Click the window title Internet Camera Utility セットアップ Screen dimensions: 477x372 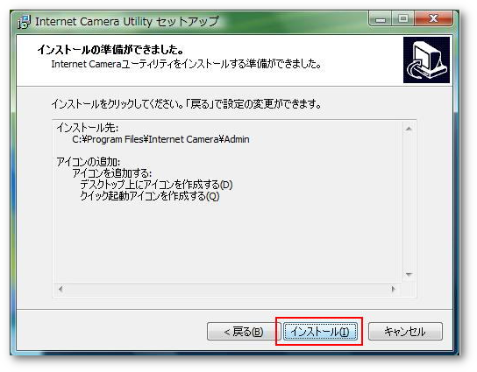coord(127,22)
